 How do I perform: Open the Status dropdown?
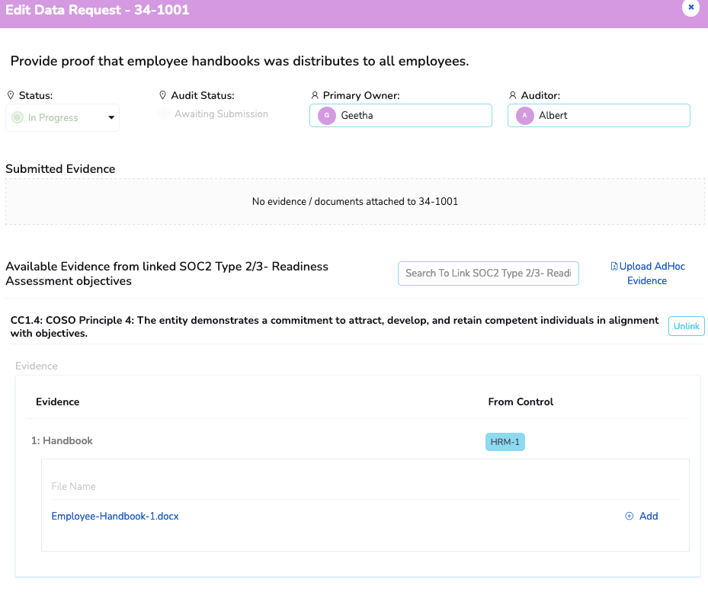pyautogui.click(x=111, y=117)
